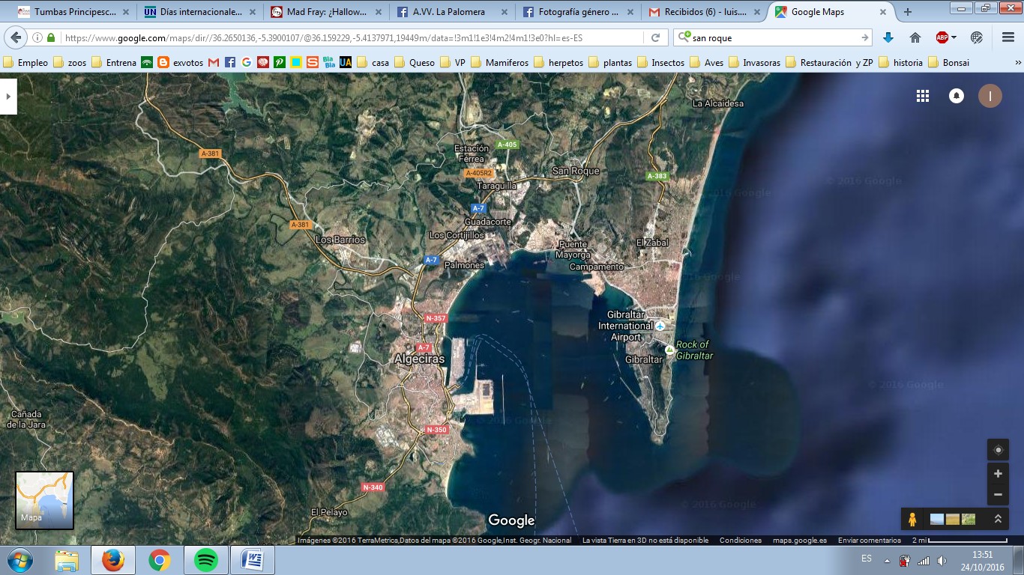This screenshot has width=1024, height=575.
Task: Open the Adblock Plus dropdown arrow
Action: (x=954, y=37)
